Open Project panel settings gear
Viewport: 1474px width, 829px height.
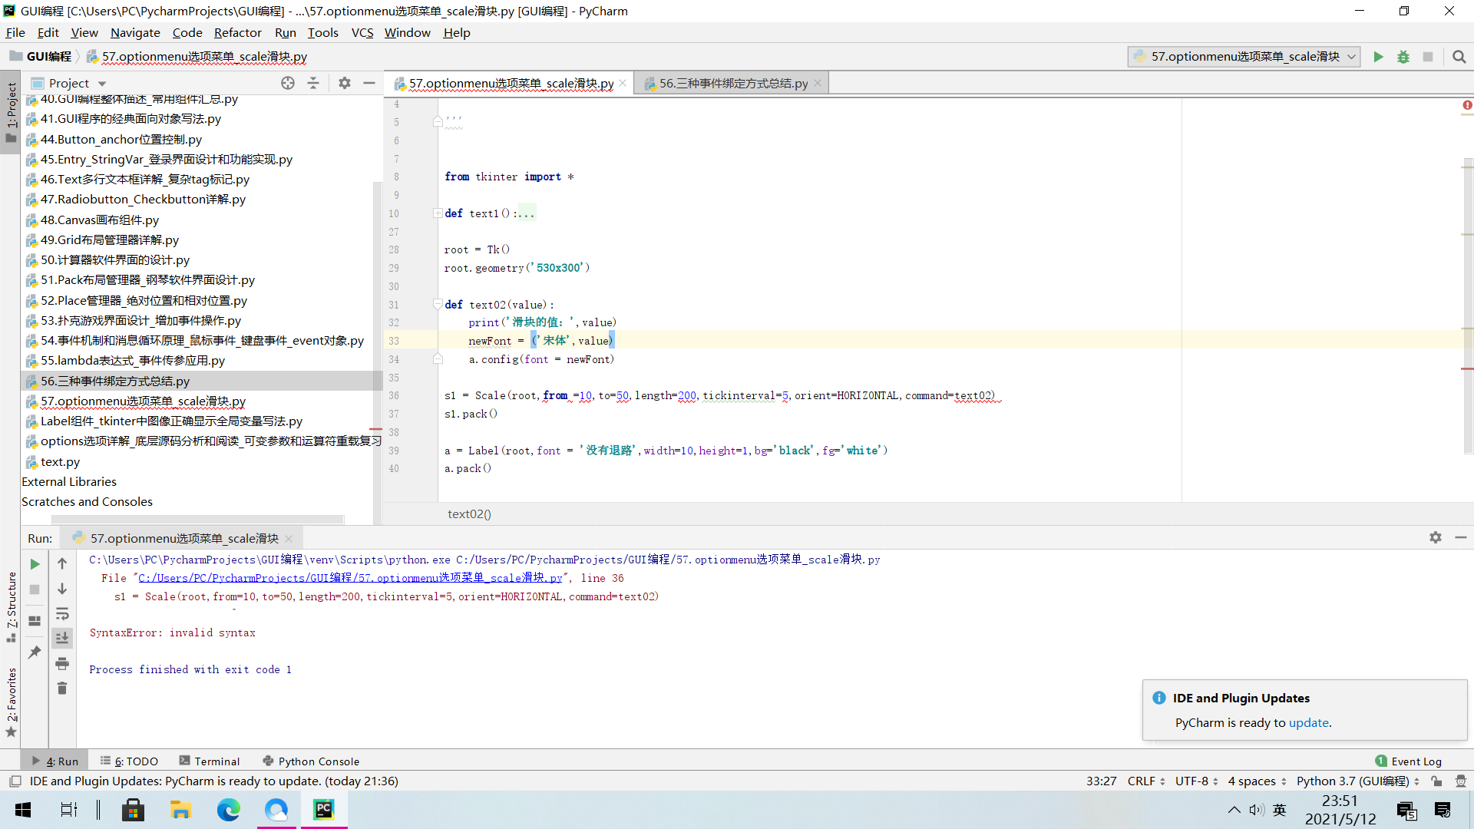[345, 83]
